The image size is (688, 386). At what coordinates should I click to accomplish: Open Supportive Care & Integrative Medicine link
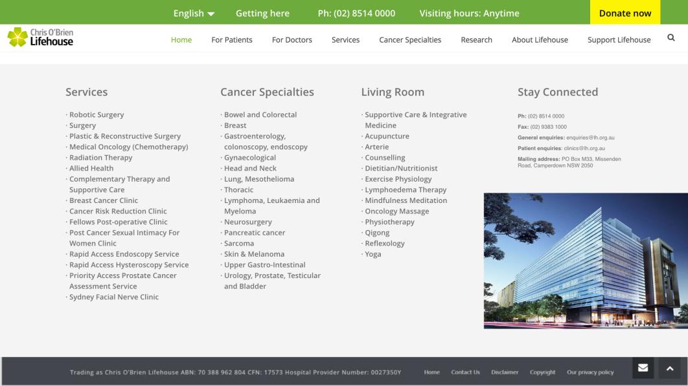coord(416,120)
